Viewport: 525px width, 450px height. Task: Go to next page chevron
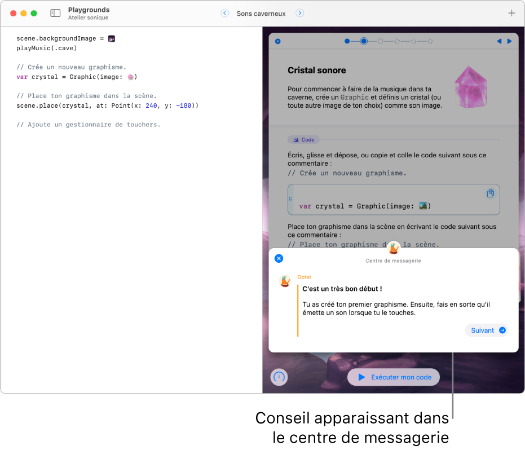(x=299, y=13)
